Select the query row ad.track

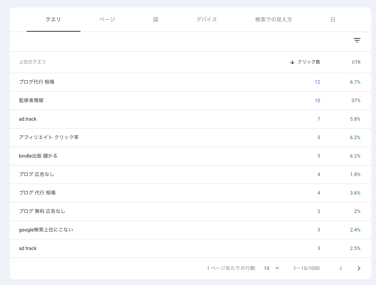pos(28,119)
